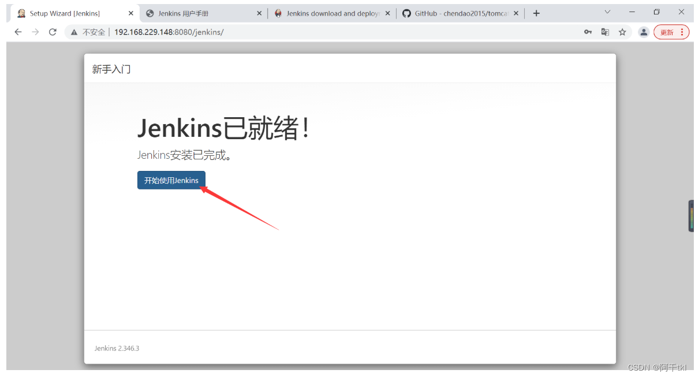Viewport: 695px width, 377px height.
Task: Click the Jenkins安装已完成。 text
Action: [184, 155]
